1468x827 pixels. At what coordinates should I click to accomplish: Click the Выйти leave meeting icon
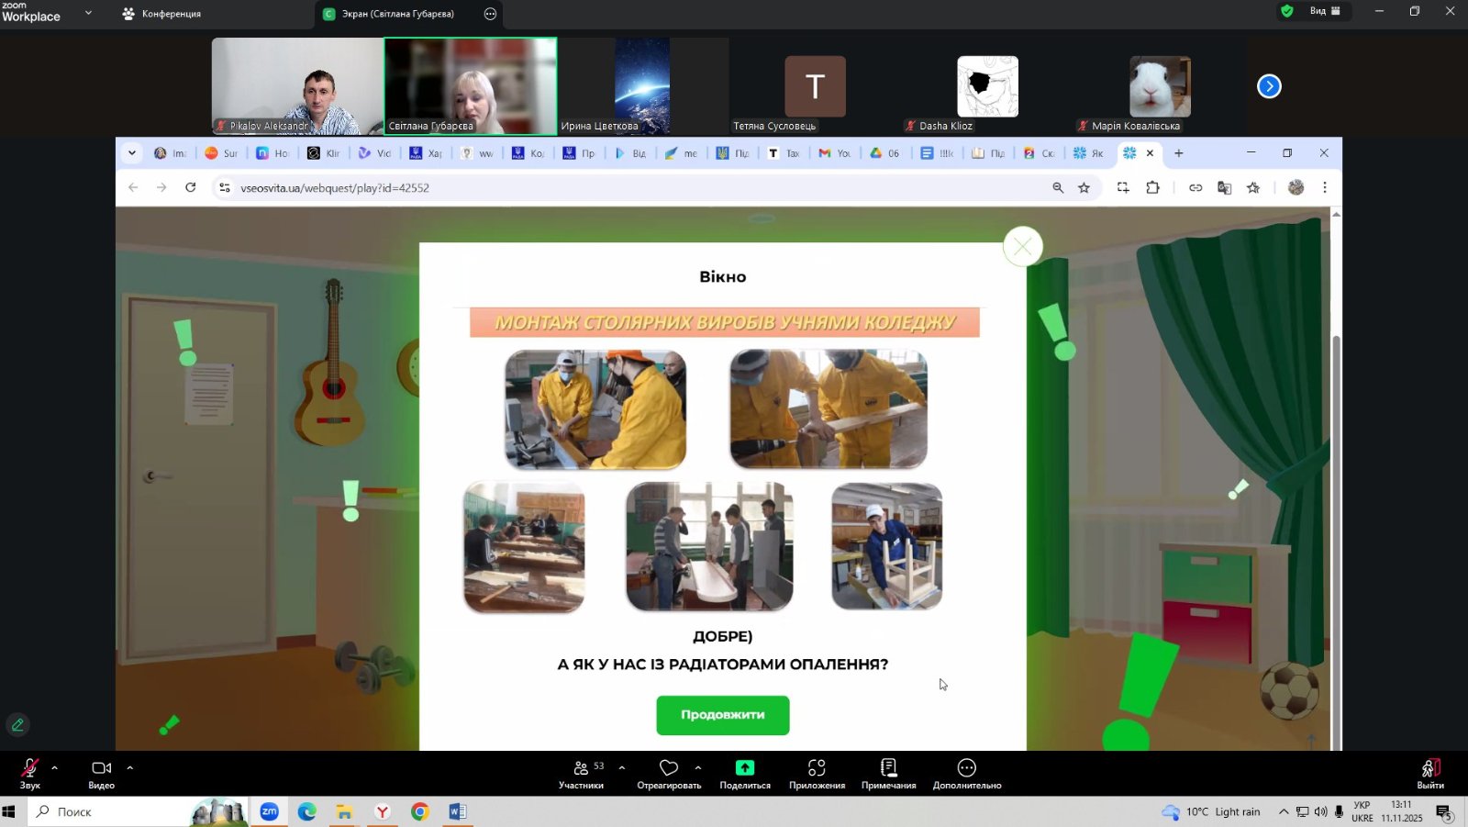1429,768
